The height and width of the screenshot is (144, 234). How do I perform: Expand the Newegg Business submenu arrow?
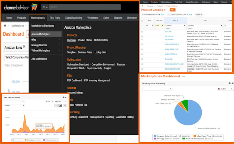pos(60,45)
